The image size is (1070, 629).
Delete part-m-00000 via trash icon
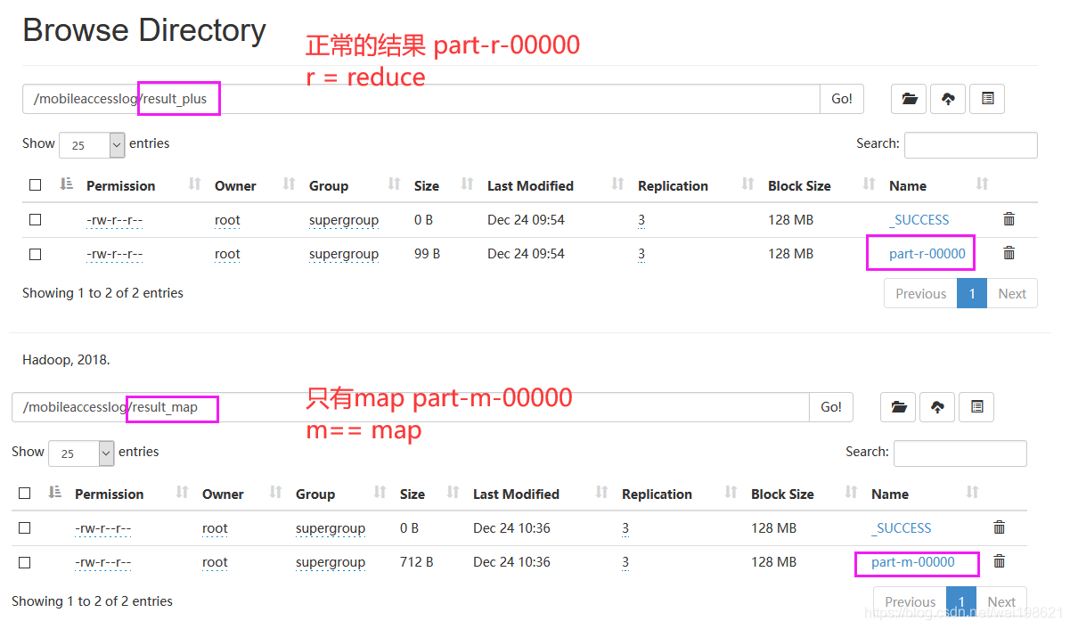point(999,561)
